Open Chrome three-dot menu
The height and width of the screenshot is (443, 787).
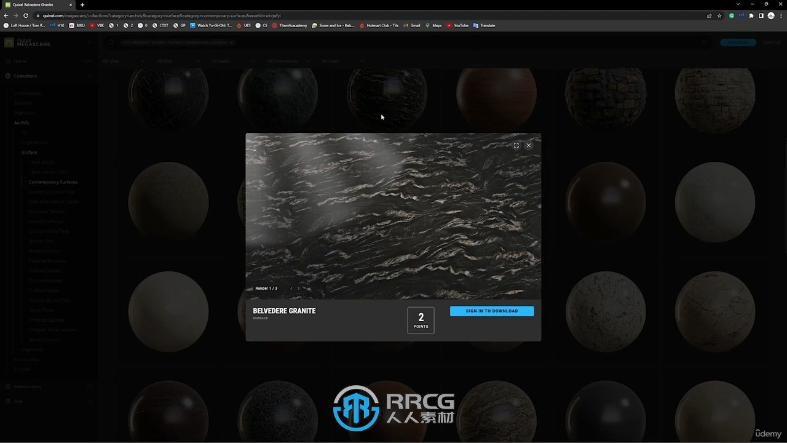(780, 15)
